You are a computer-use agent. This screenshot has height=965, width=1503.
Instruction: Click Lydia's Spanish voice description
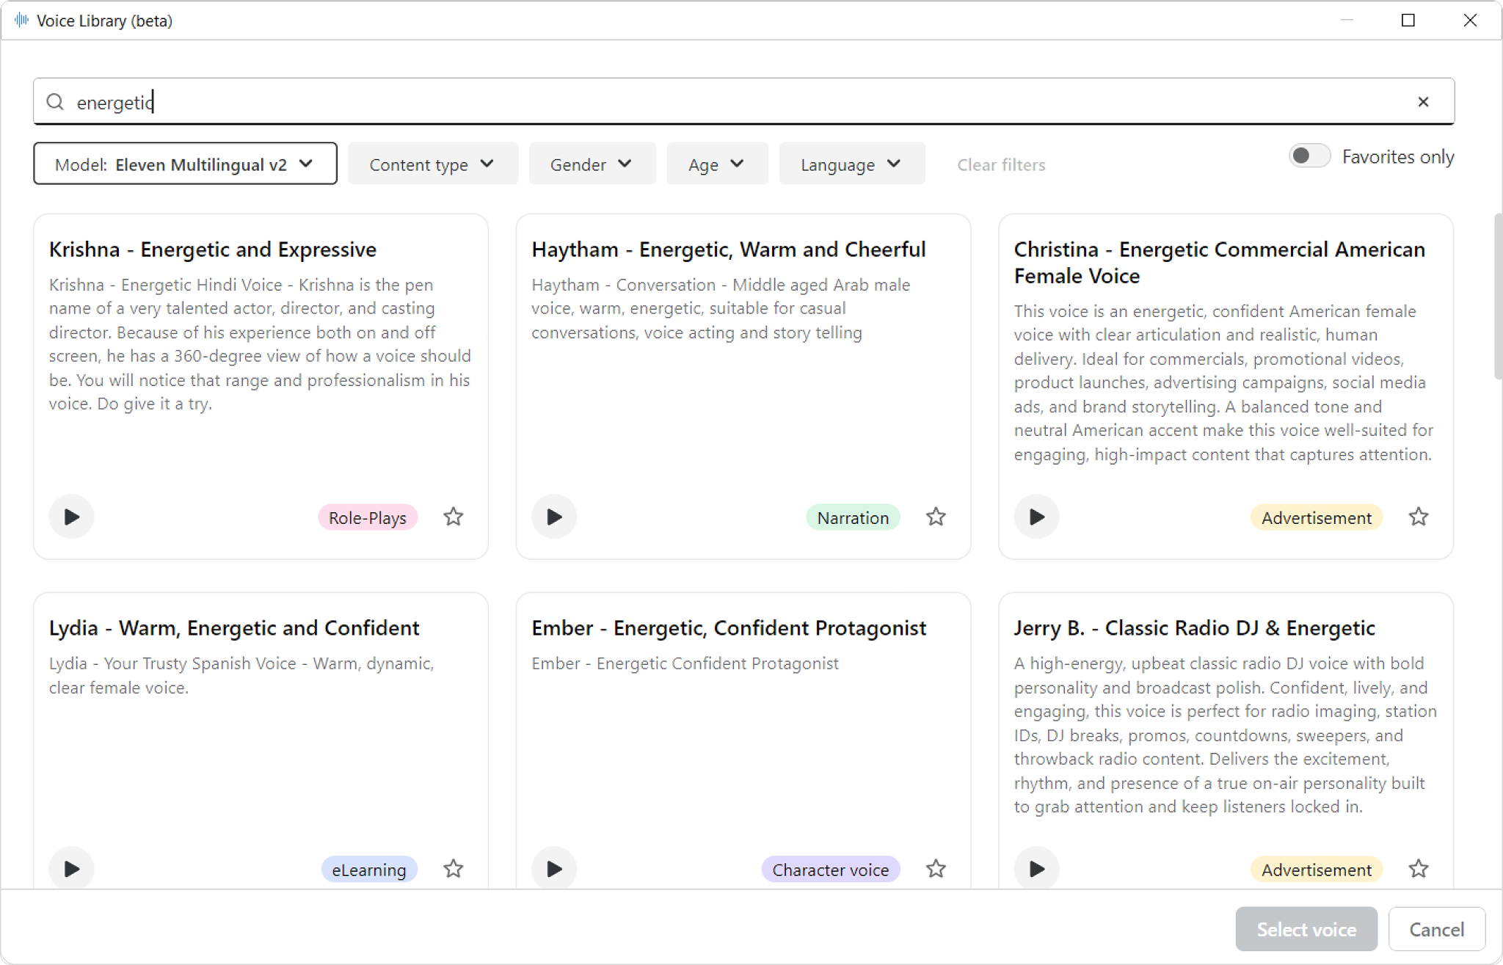click(x=241, y=675)
